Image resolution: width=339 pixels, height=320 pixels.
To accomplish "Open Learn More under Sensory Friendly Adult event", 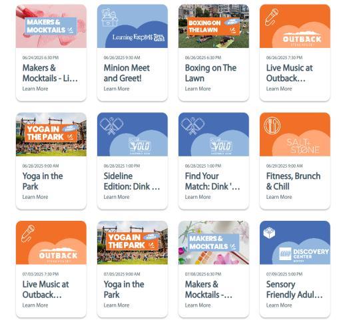I will pos(279,305).
